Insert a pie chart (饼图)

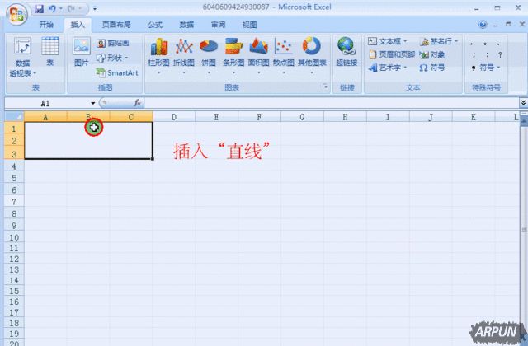click(209, 56)
